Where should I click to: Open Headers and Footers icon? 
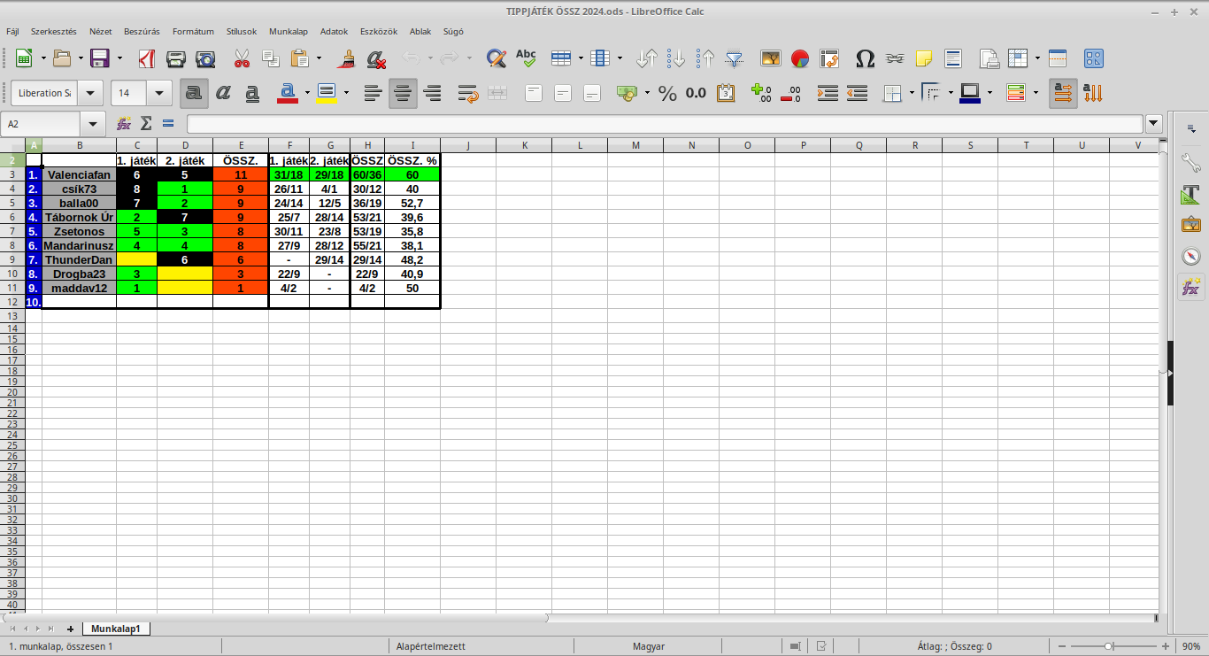point(953,58)
